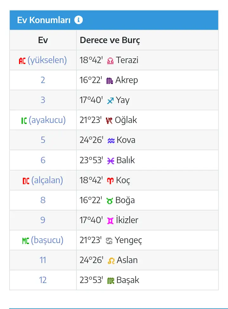Open the house 2 link

coord(43,80)
